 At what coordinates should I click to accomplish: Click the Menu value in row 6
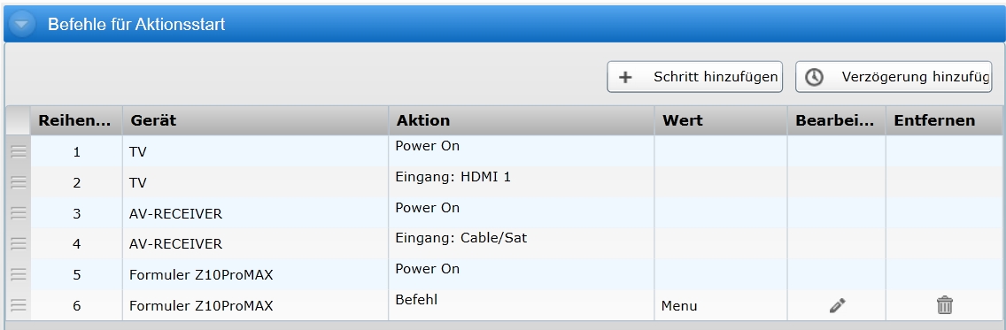[679, 306]
